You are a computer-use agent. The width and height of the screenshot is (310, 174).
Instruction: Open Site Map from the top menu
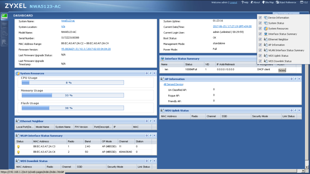268,2
